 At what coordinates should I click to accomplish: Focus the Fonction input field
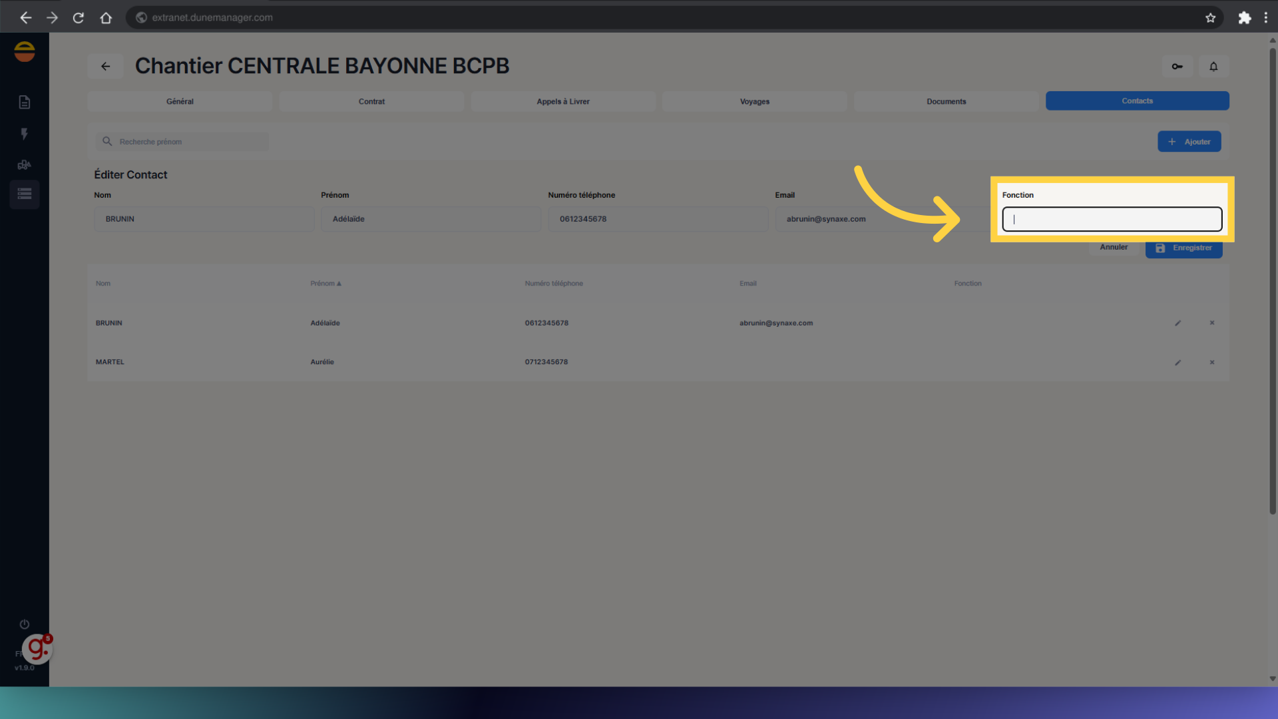[x=1112, y=219]
